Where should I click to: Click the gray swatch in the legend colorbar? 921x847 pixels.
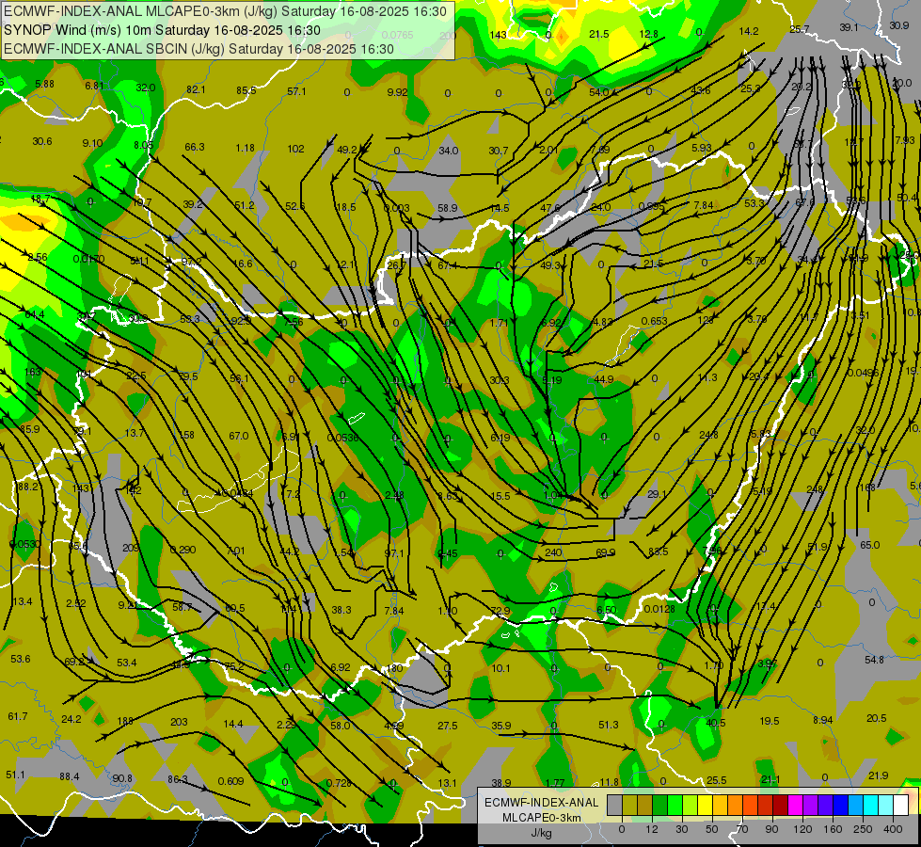click(x=615, y=805)
